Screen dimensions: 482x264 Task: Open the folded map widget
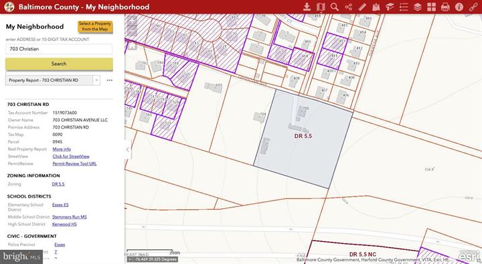click(321, 7)
